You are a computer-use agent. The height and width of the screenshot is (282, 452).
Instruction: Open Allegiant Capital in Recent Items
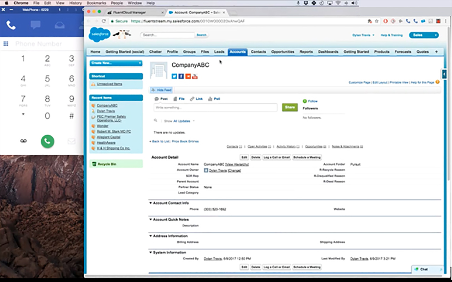tap(109, 137)
